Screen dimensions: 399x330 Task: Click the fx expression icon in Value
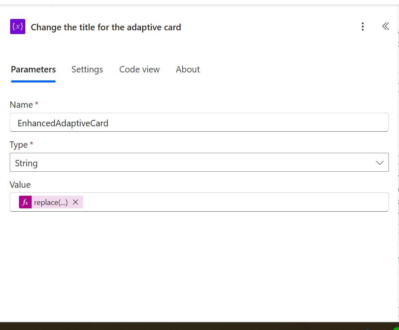click(25, 202)
